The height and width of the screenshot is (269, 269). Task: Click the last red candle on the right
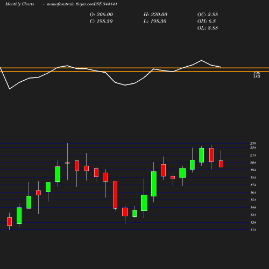pos(221,164)
